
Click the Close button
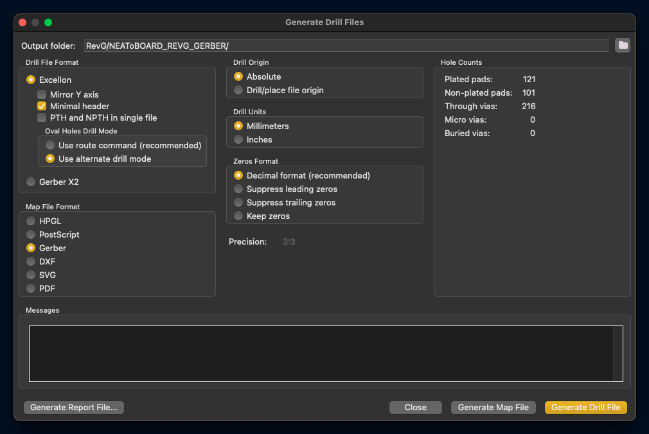click(x=416, y=408)
